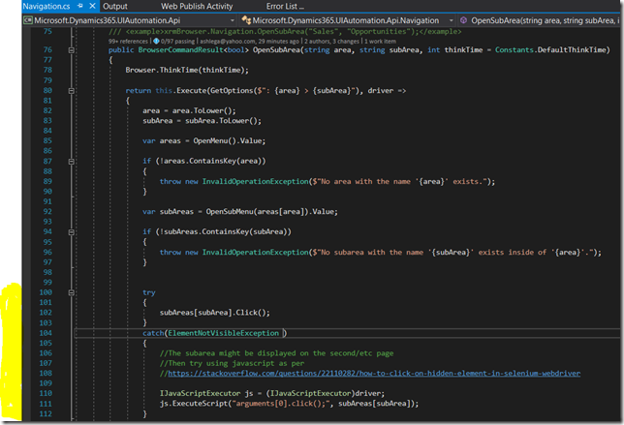Image resolution: width=624 pixels, height=425 pixels.
Task: Click the OpenSubArea method icon
Action: [x=463, y=20]
